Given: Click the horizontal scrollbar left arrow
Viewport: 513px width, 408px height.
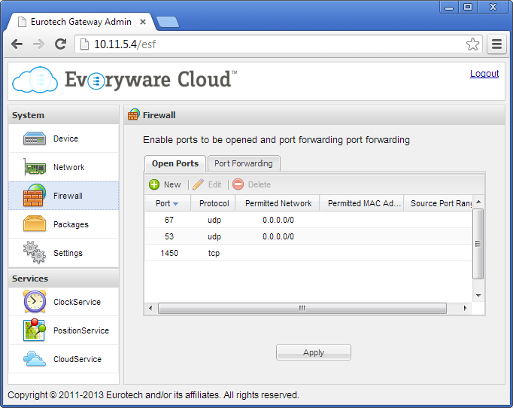Looking at the screenshot, I should pos(150,308).
